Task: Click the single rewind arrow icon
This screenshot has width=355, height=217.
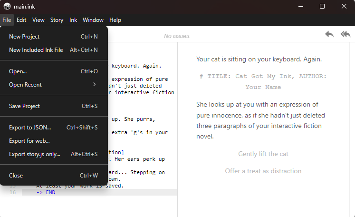Action: tap(329, 34)
